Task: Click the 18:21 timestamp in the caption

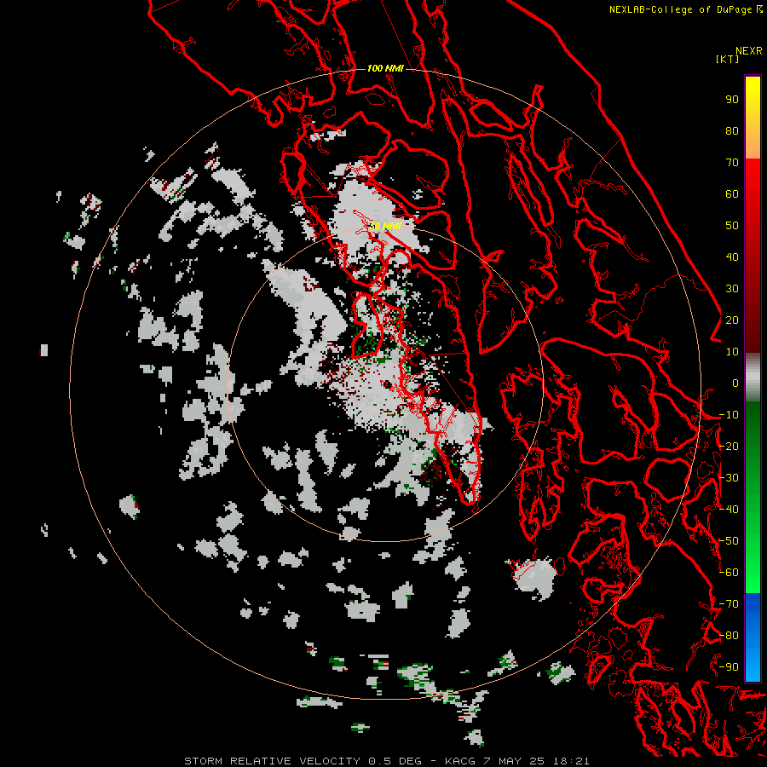Action: point(571,761)
